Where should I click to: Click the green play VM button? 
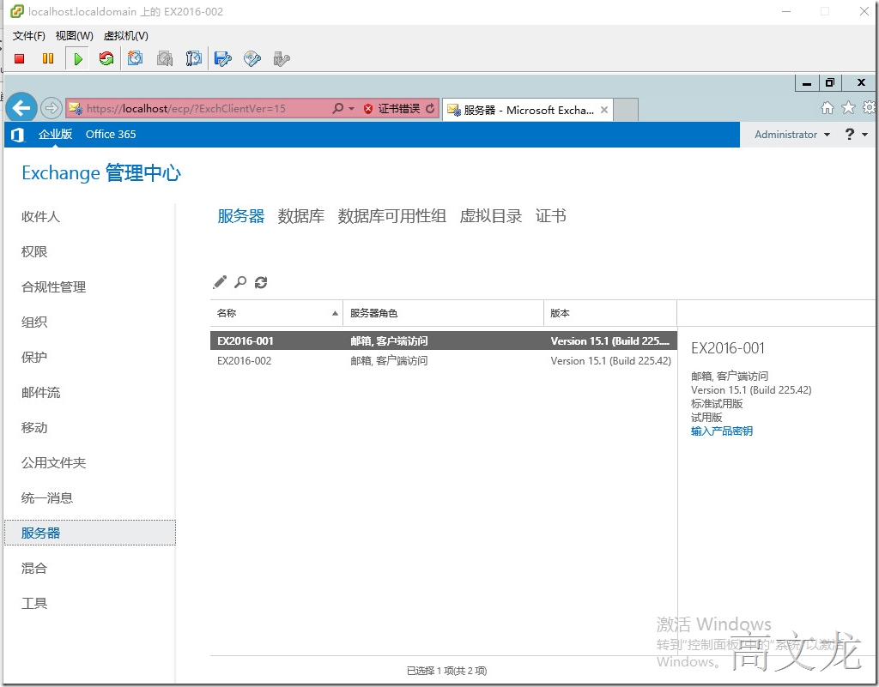(77, 59)
